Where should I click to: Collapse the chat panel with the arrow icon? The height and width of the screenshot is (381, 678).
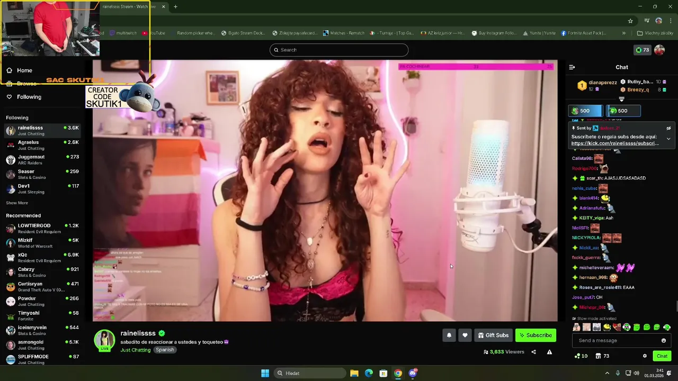572,67
